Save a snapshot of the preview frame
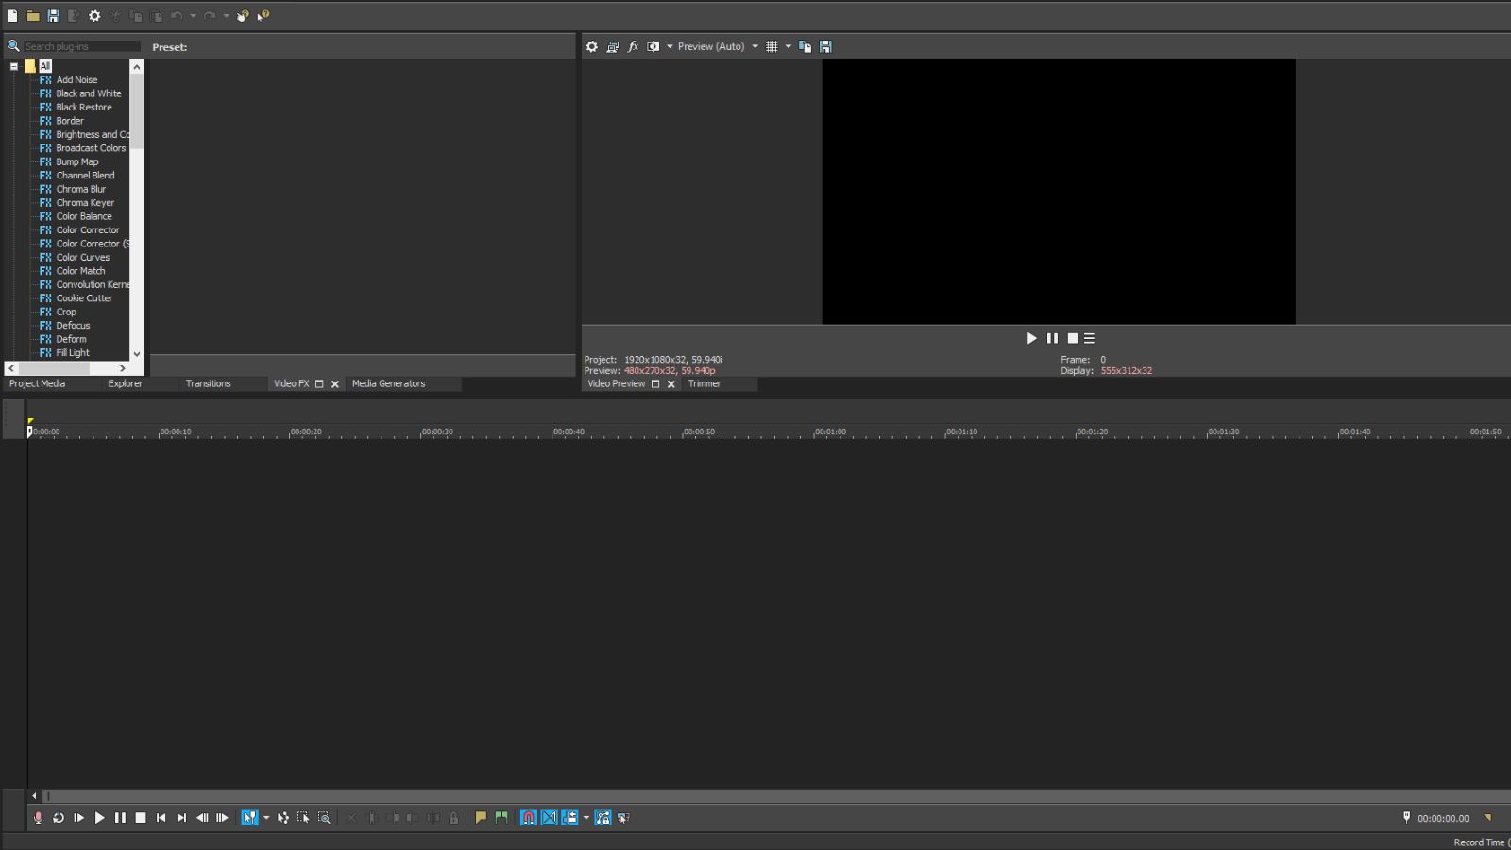The image size is (1511, 850). pyautogui.click(x=825, y=45)
